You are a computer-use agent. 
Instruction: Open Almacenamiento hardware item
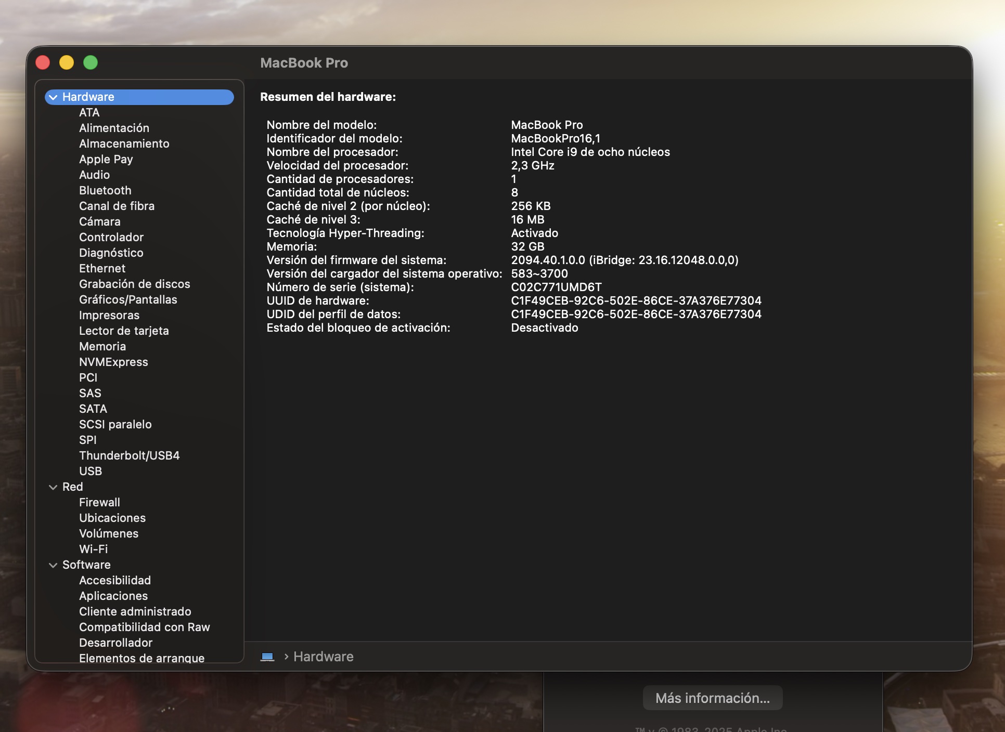click(x=124, y=143)
